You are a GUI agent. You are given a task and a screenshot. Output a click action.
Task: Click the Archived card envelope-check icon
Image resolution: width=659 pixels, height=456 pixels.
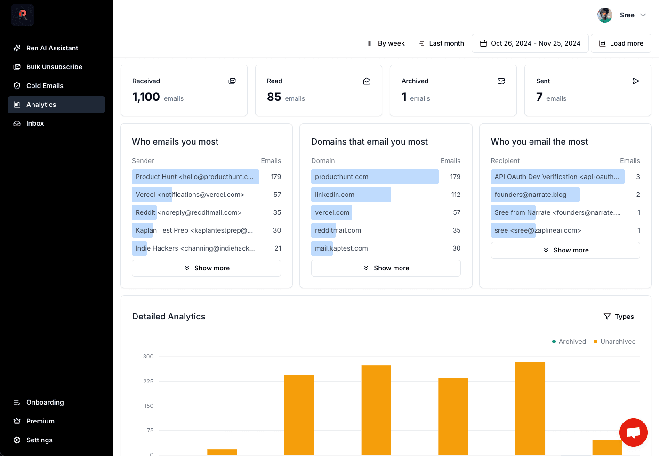coord(501,81)
